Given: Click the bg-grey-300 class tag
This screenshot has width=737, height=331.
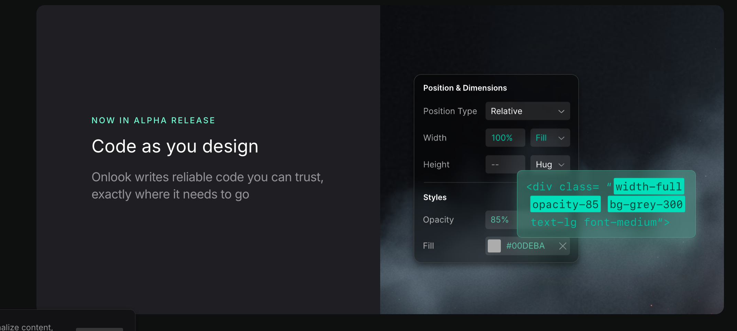Looking at the screenshot, I should [x=646, y=204].
